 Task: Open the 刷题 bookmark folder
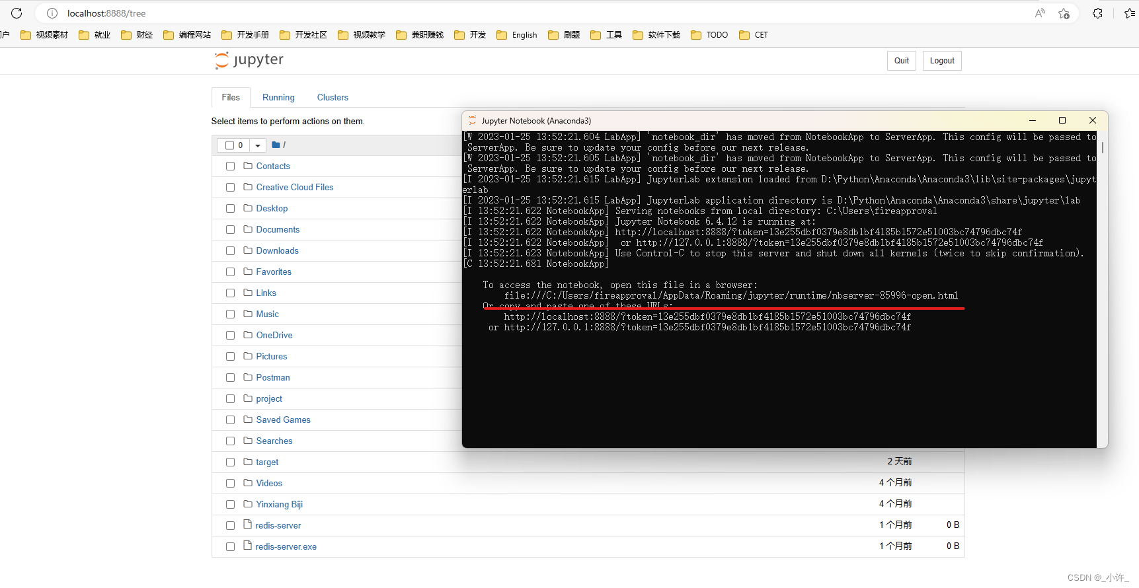tap(564, 35)
